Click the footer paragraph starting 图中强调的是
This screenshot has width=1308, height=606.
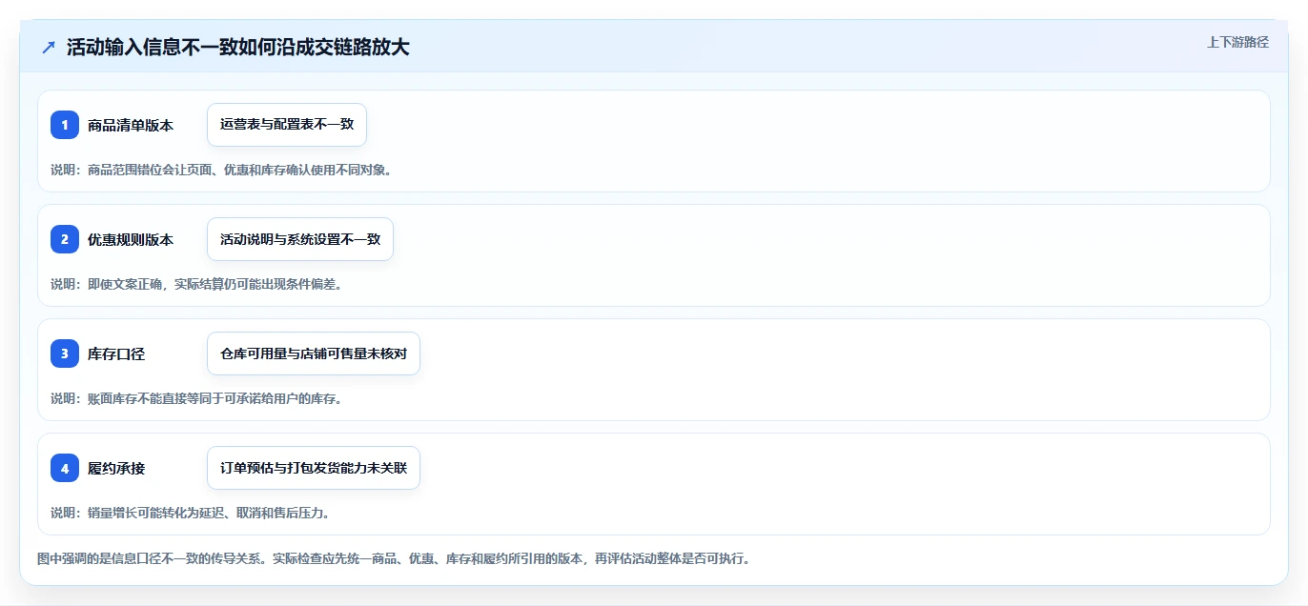coord(394,558)
